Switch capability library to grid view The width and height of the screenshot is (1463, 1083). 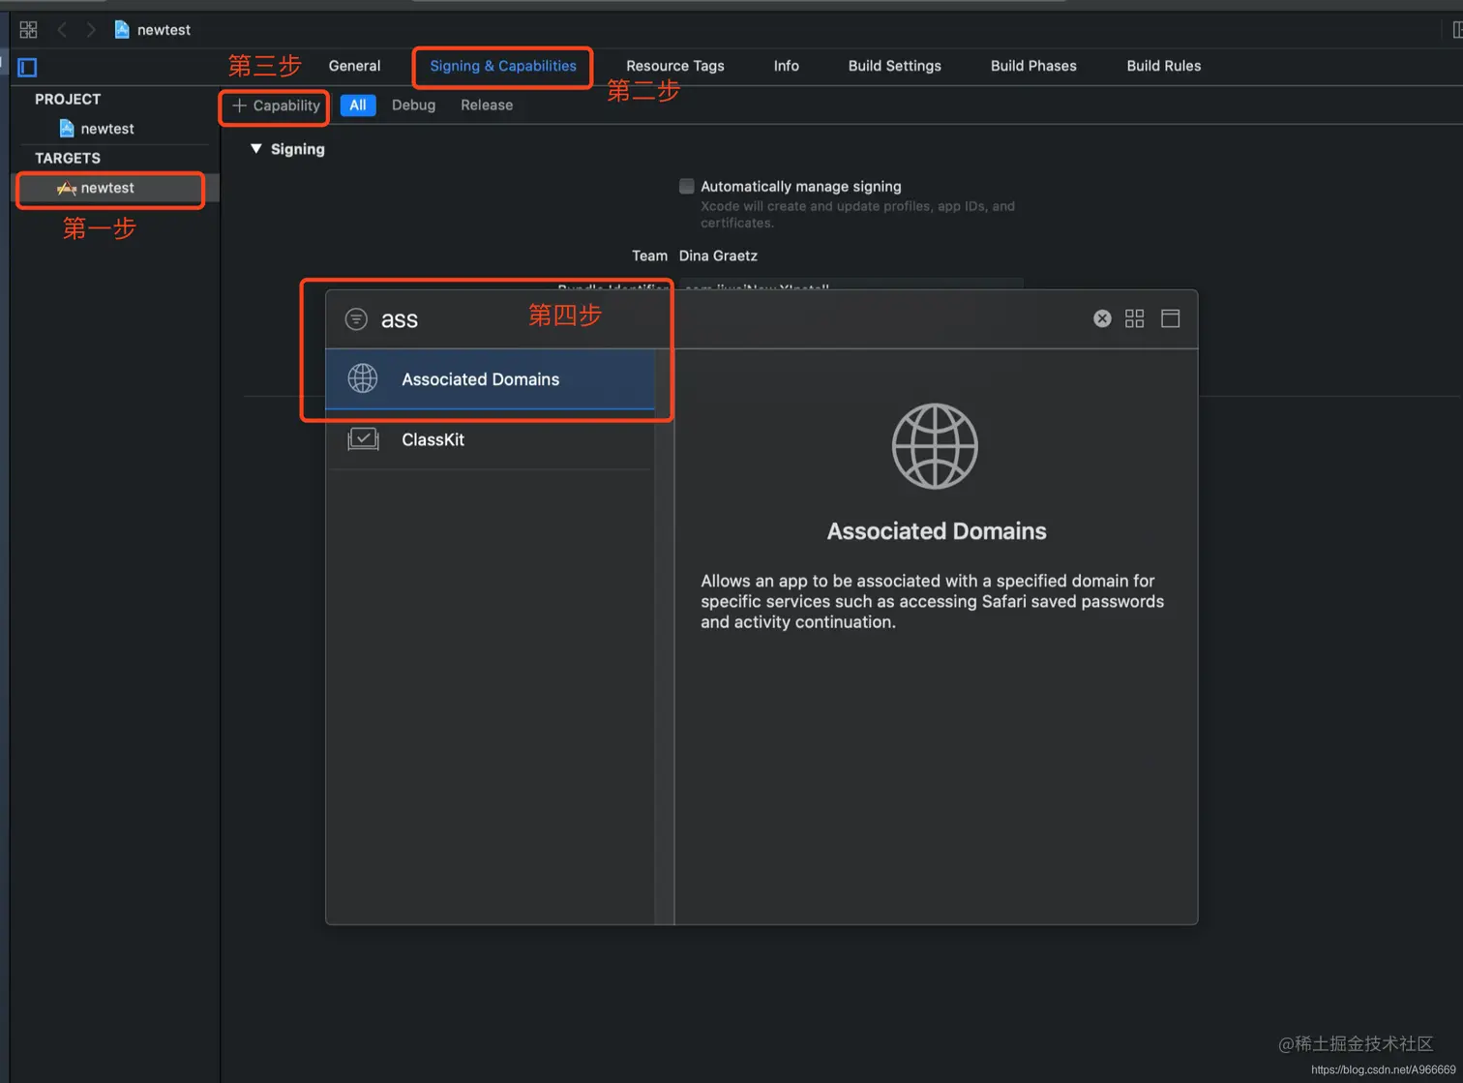coord(1135,318)
